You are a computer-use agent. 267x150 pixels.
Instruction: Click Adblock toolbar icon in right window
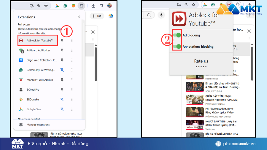(x=229, y=5)
